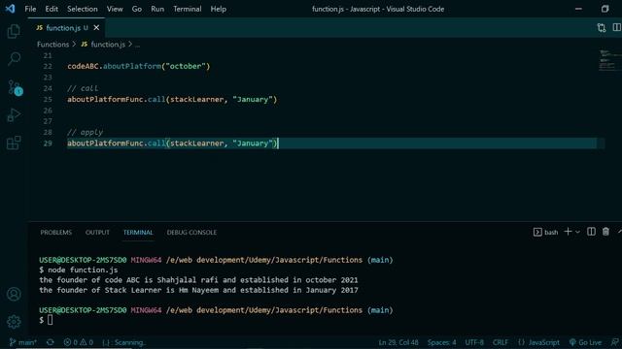Click line number 29 in gutter

pos(48,143)
